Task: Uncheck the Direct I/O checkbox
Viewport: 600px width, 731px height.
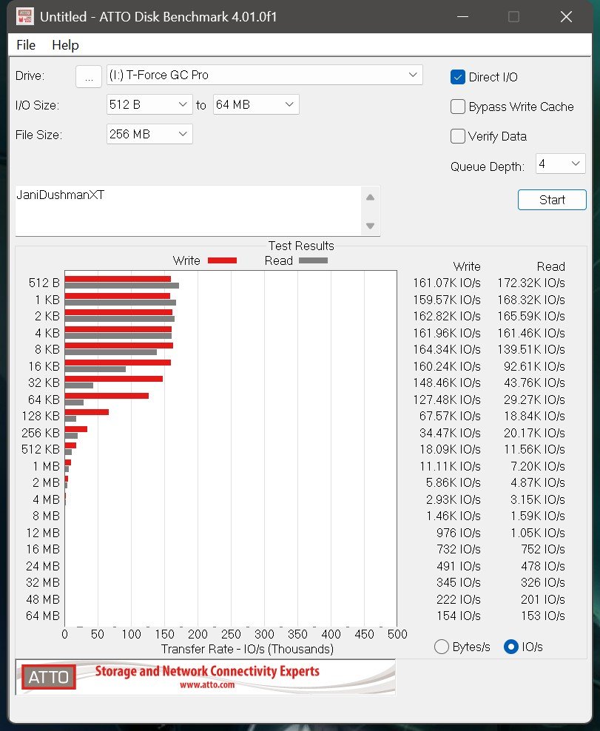Action: coord(458,77)
